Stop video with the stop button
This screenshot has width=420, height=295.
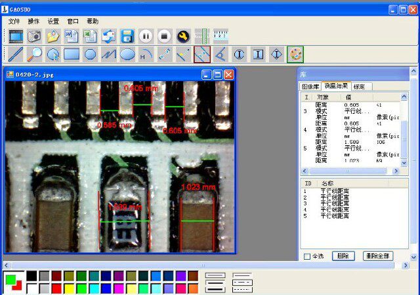click(x=165, y=36)
